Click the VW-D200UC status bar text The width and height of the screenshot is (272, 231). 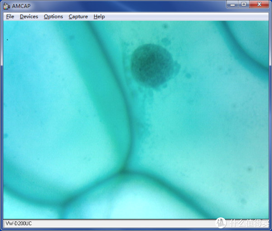pyautogui.click(x=19, y=223)
